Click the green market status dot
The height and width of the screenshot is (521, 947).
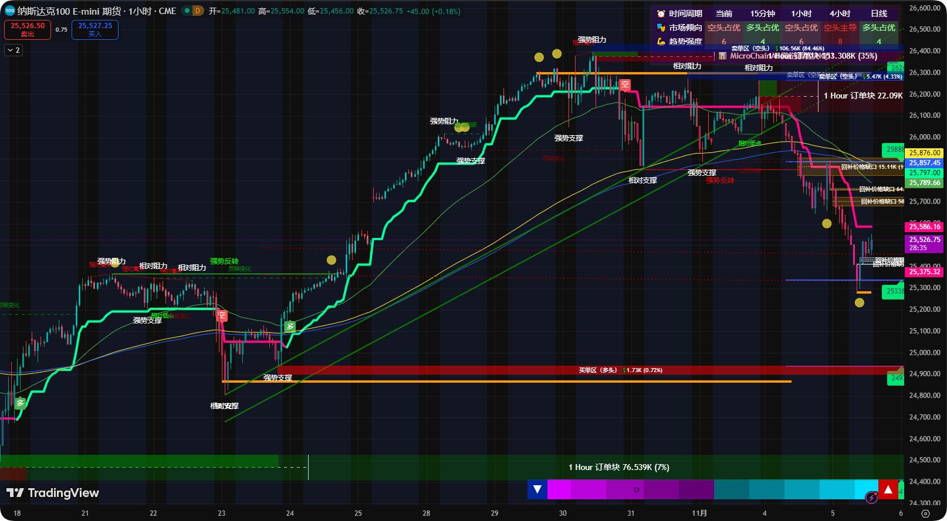(x=187, y=11)
